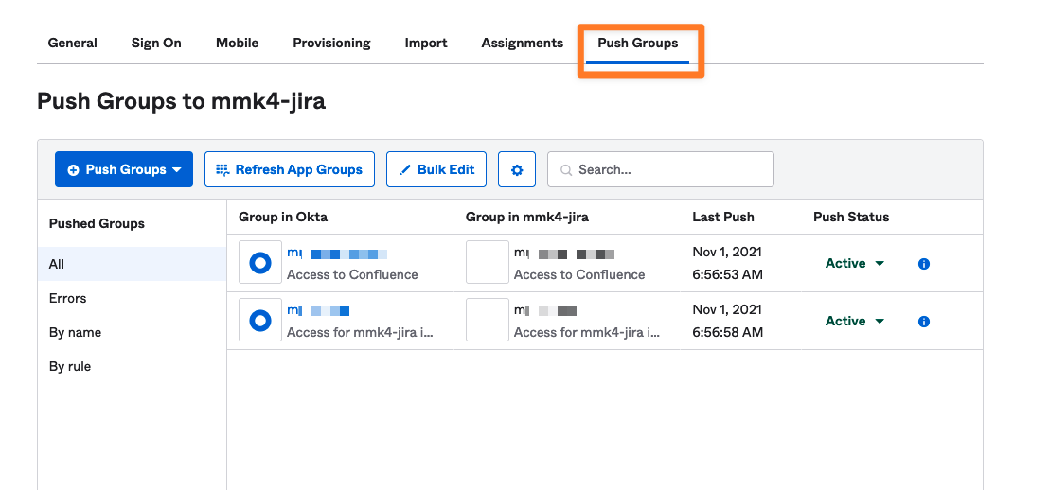
Task: Select the All filter in Pushed Groups
Action: click(x=132, y=264)
